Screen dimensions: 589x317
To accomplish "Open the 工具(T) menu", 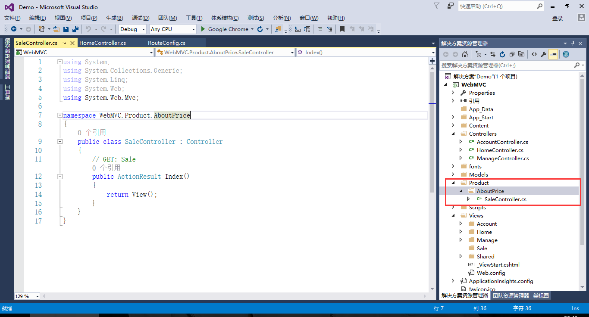I will click(x=194, y=18).
